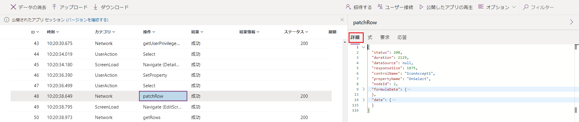
Task: Click the 公開したアプリの再生 play icon
Action: tap(421, 7)
